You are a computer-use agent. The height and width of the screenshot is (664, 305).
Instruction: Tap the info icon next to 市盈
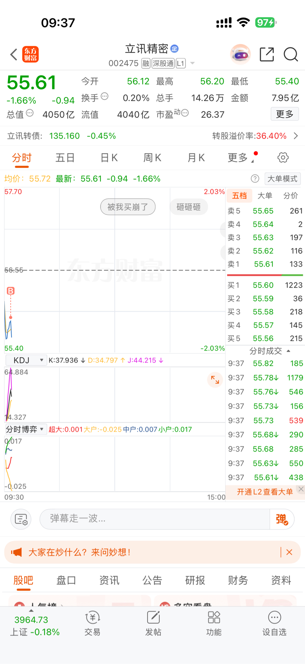click(185, 113)
